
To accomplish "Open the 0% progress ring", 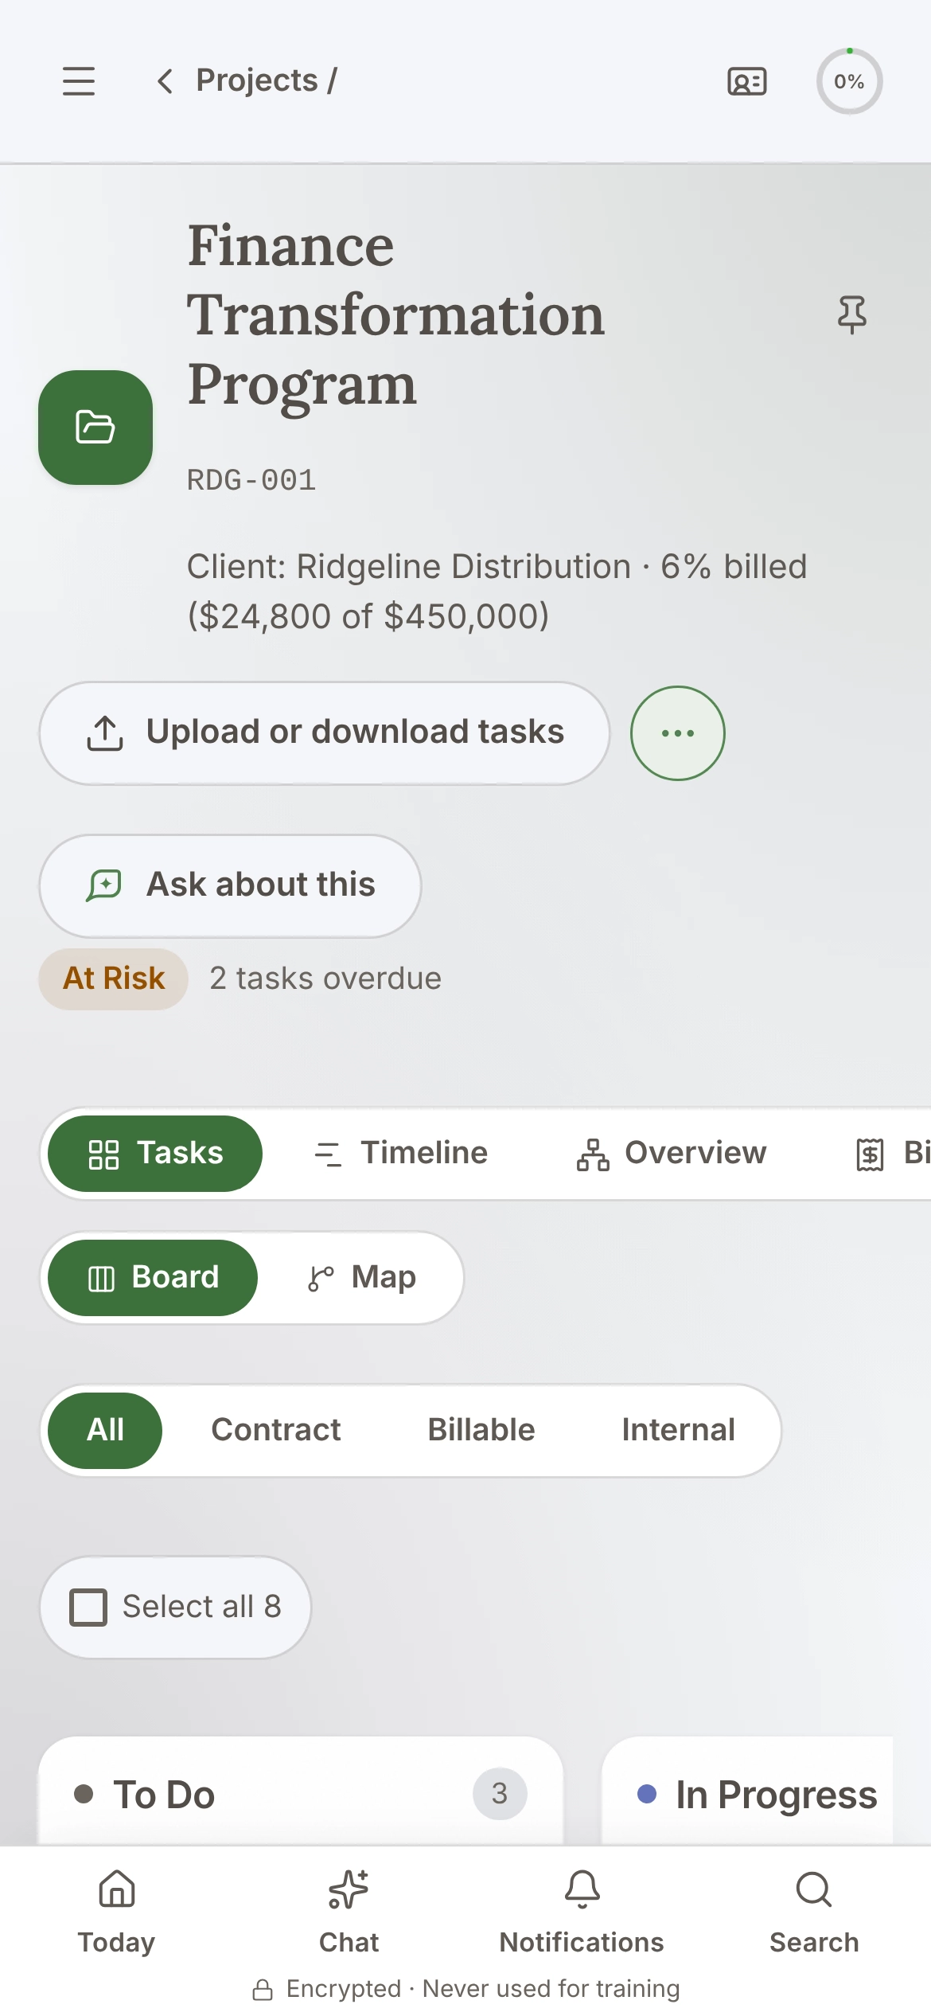I will (x=849, y=81).
